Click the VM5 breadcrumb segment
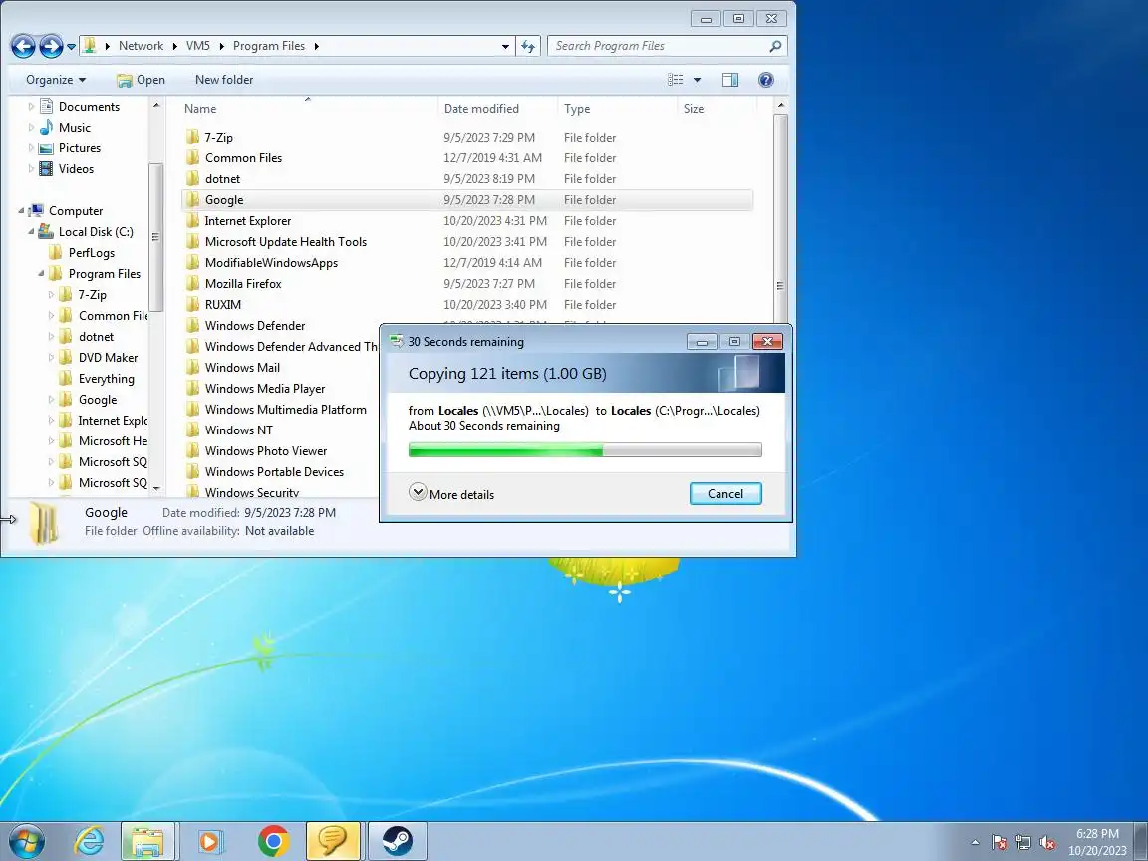 [197, 46]
